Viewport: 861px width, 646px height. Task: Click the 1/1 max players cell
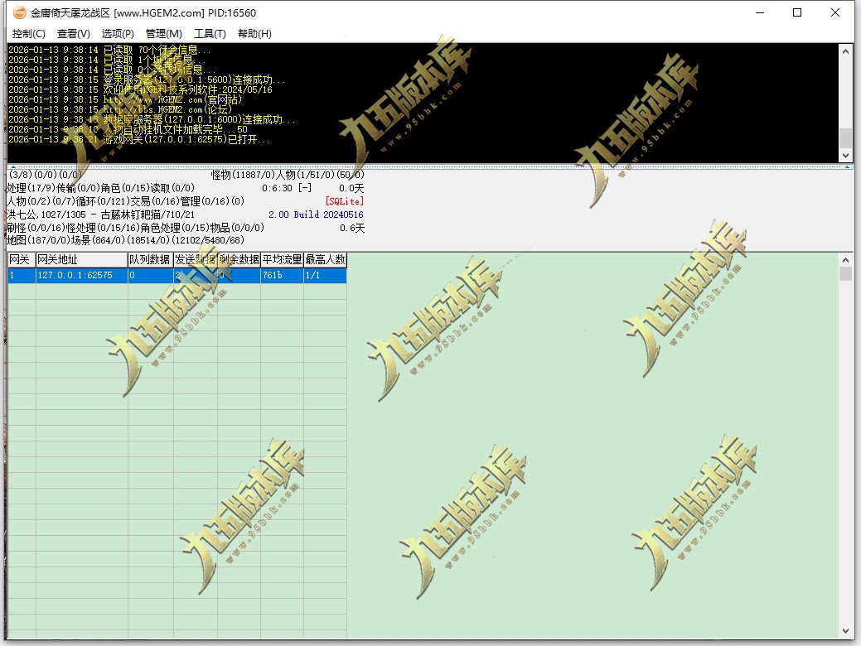click(x=325, y=275)
